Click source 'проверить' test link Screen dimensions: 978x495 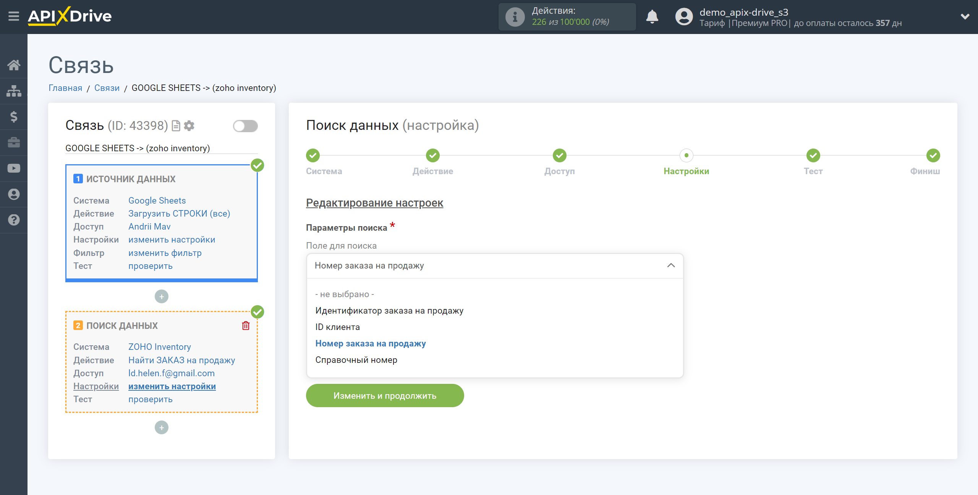tap(151, 266)
